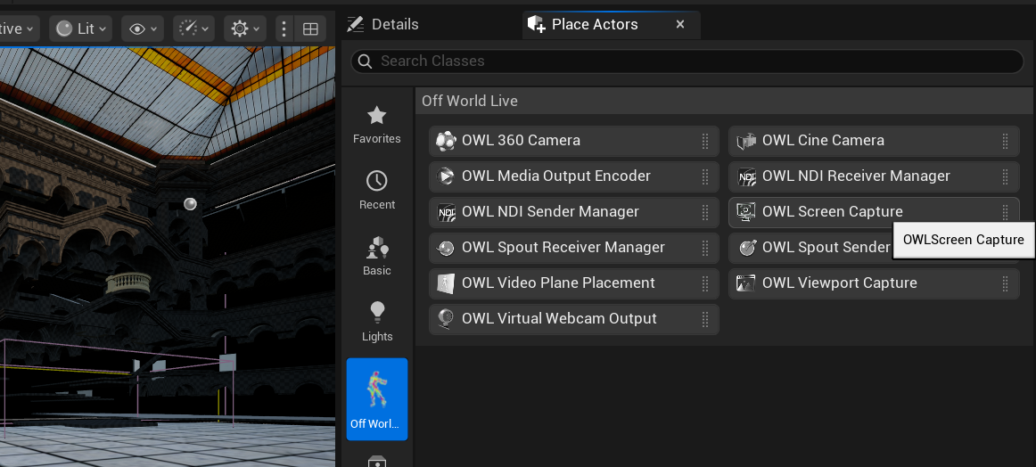
Task: Click the Details tab pencil icon
Action: 356,24
